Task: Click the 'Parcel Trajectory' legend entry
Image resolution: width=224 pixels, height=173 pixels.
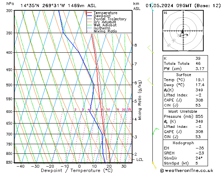Action: [110, 19]
